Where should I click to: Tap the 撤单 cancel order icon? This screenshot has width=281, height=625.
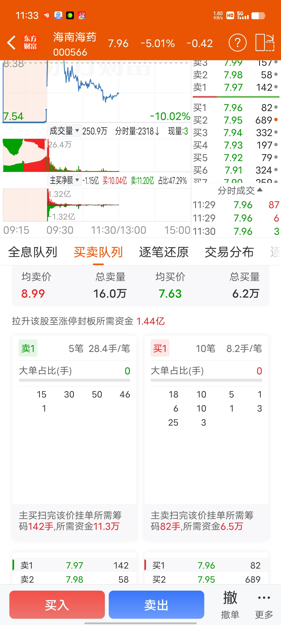230,604
